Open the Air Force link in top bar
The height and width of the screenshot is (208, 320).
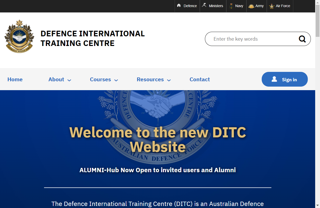(x=283, y=6)
